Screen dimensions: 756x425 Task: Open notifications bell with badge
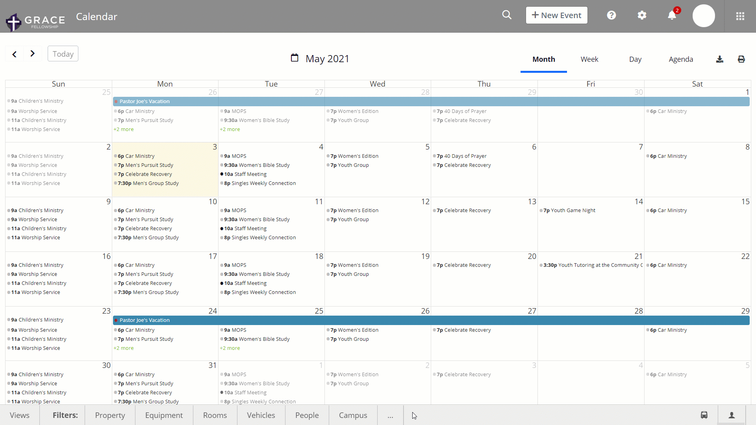point(672,15)
